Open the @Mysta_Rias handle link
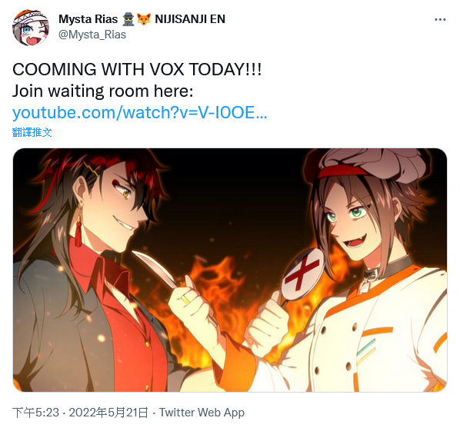This screenshot has width=460, height=431. (92, 35)
